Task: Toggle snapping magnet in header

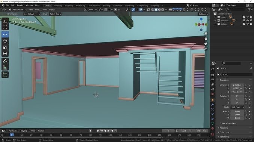Action: tap(106, 10)
